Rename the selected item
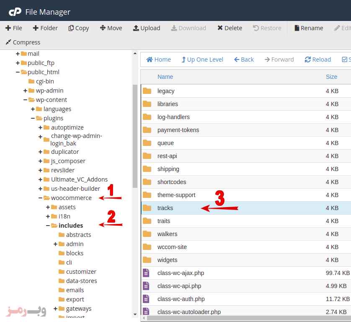 click(x=309, y=28)
